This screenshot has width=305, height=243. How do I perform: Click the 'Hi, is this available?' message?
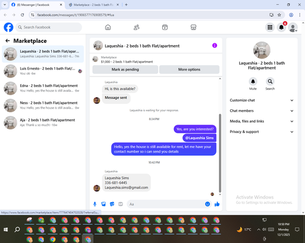click(120, 89)
